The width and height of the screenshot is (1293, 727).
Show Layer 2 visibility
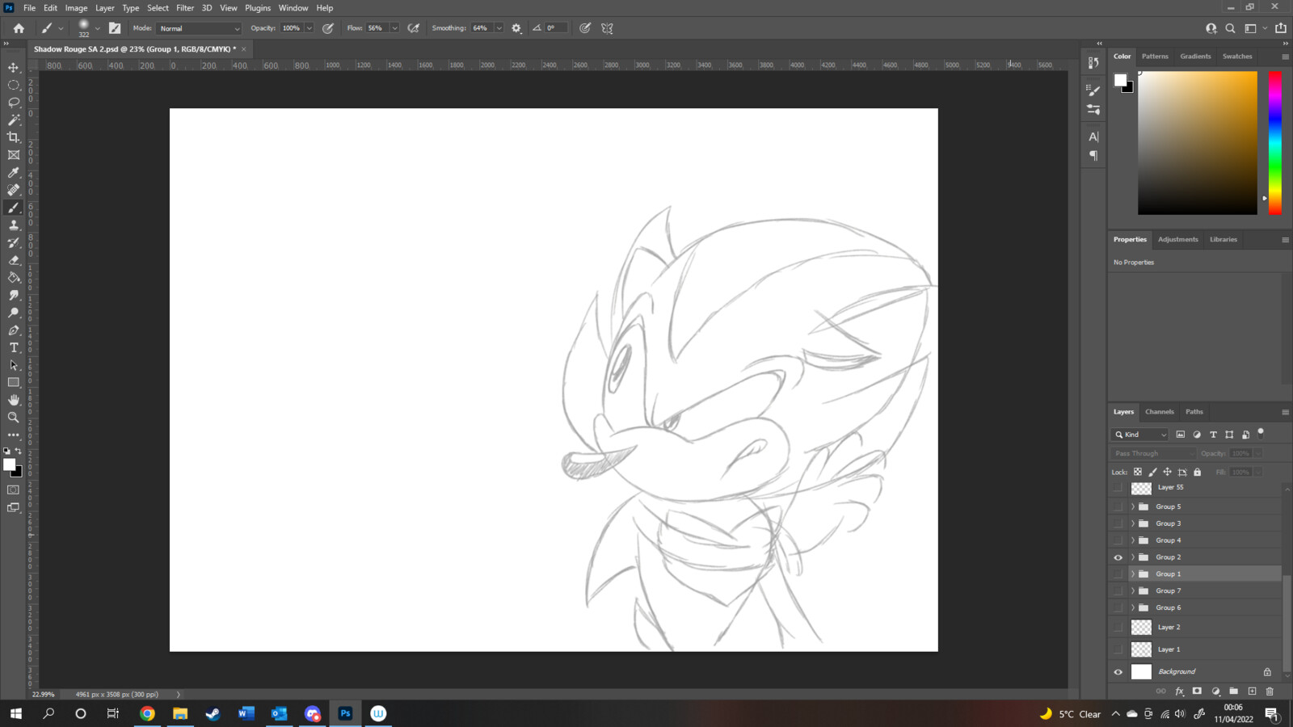pos(1118,628)
